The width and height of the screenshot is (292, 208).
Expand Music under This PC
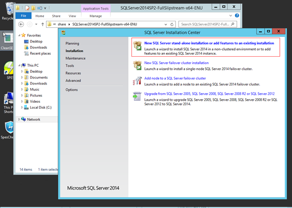click(22, 90)
